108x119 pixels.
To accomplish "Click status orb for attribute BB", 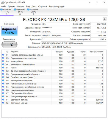I will coord(3,80).
